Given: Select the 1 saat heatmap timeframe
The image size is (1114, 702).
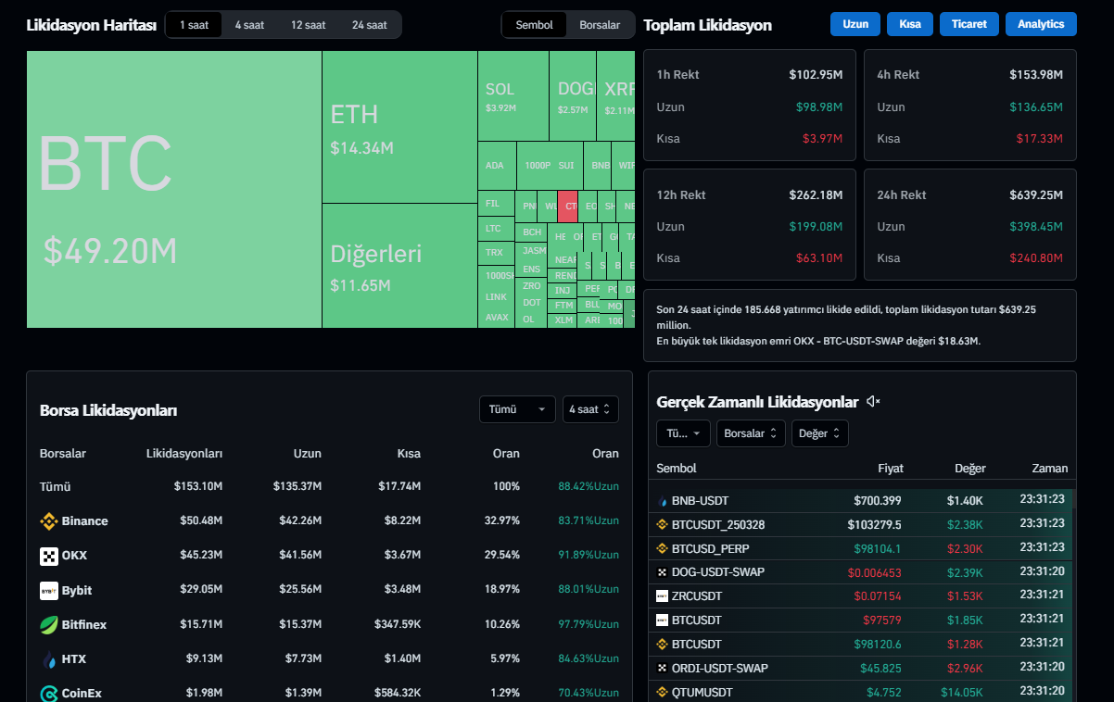Looking at the screenshot, I should [x=194, y=25].
